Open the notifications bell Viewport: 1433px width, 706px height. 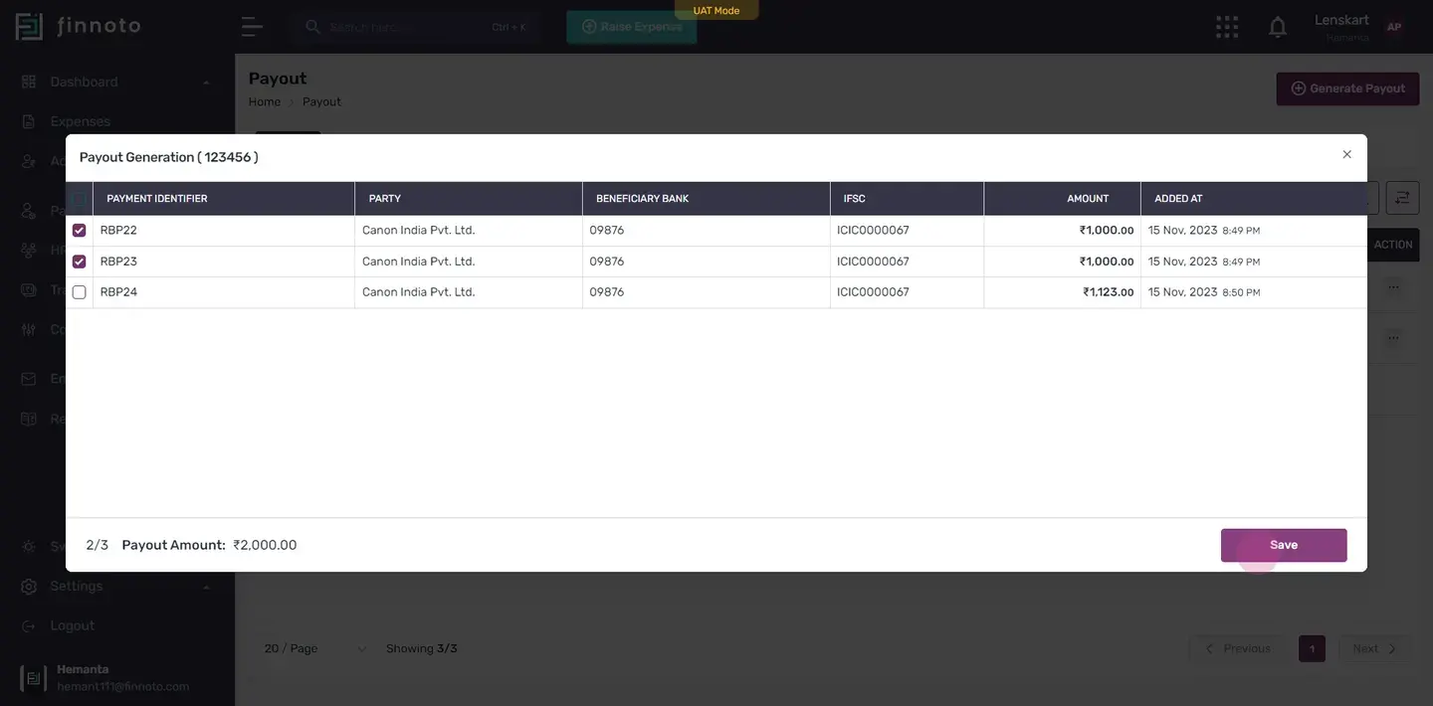pyautogui.click(x=1278, y=27)
